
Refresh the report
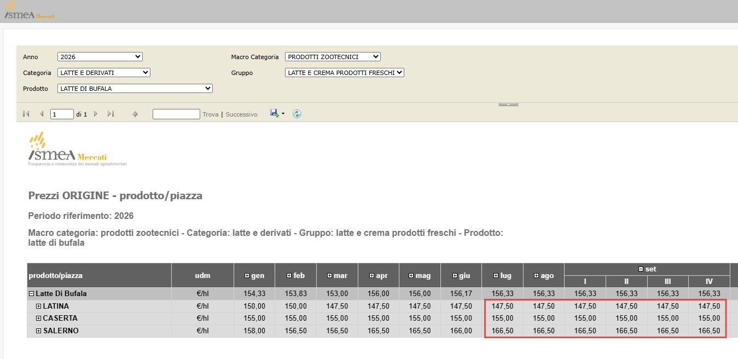297,114
